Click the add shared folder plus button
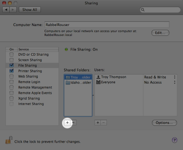The width and height of the screenshot is (183, 150). 67,122
